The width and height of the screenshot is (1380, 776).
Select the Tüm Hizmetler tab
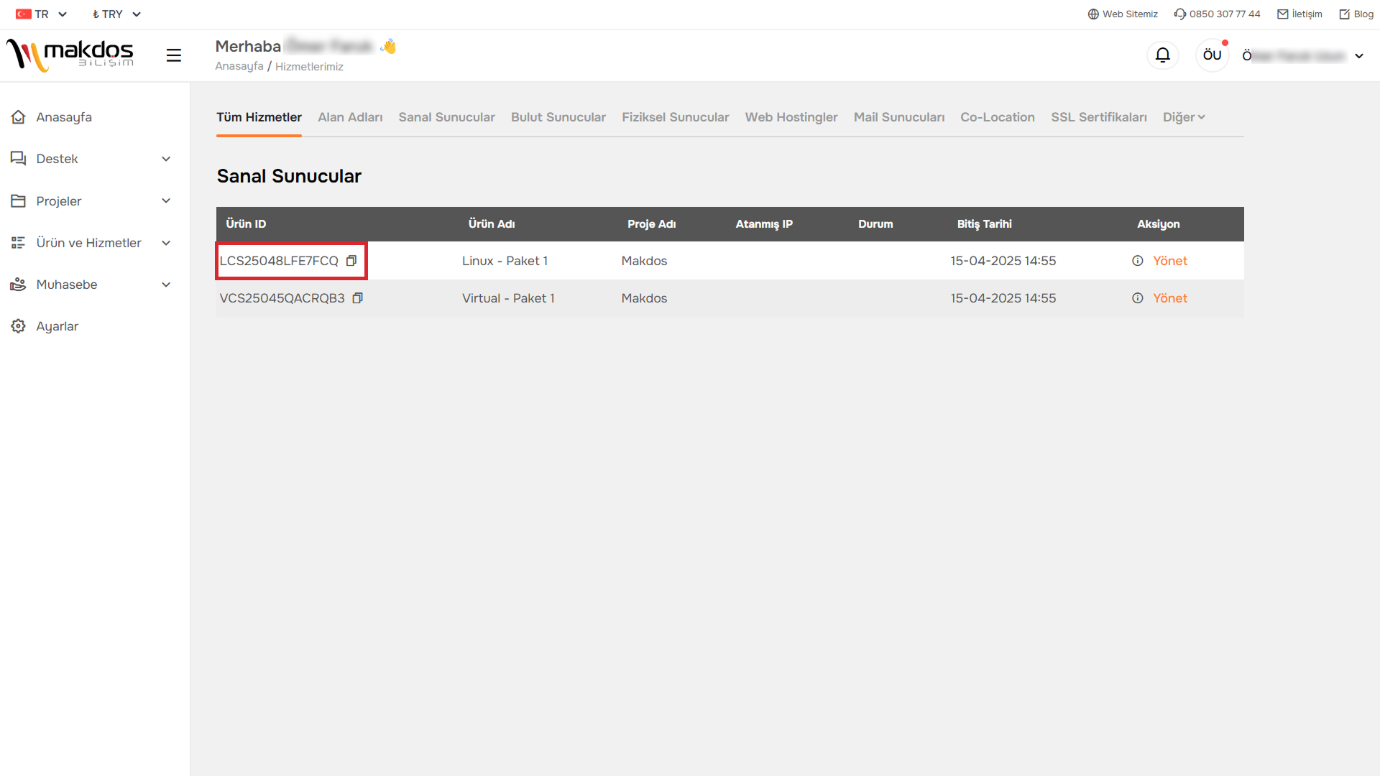[259, 117]
